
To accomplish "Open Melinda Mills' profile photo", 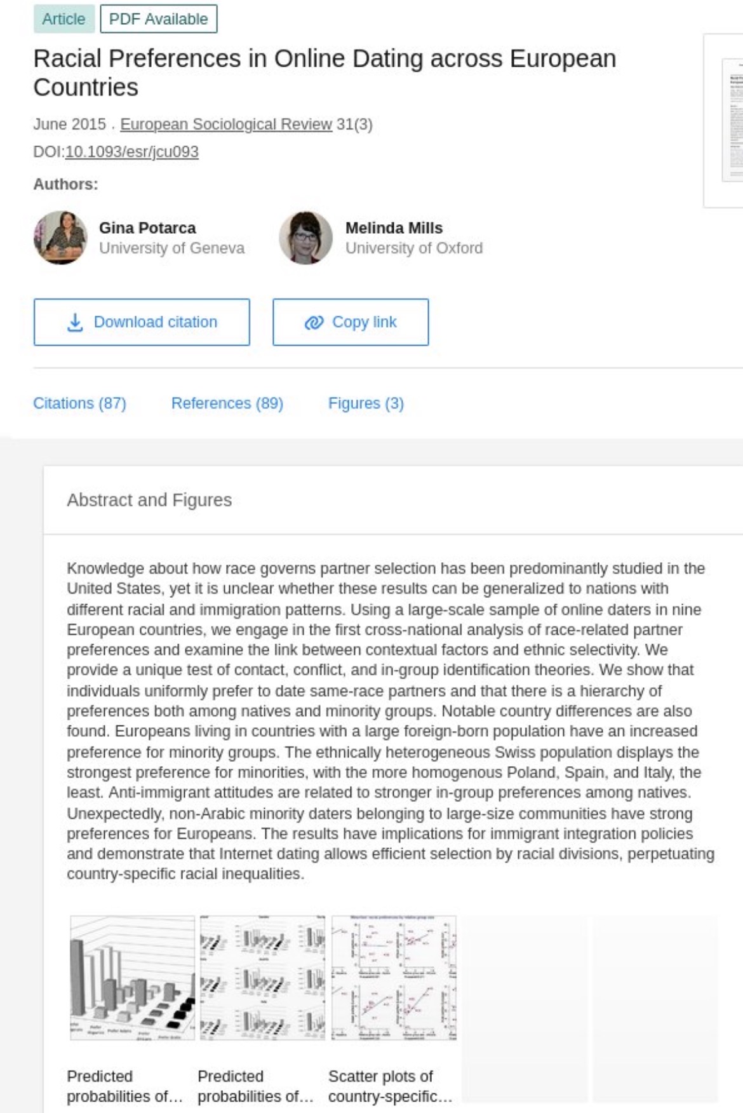I will (306, 238).
